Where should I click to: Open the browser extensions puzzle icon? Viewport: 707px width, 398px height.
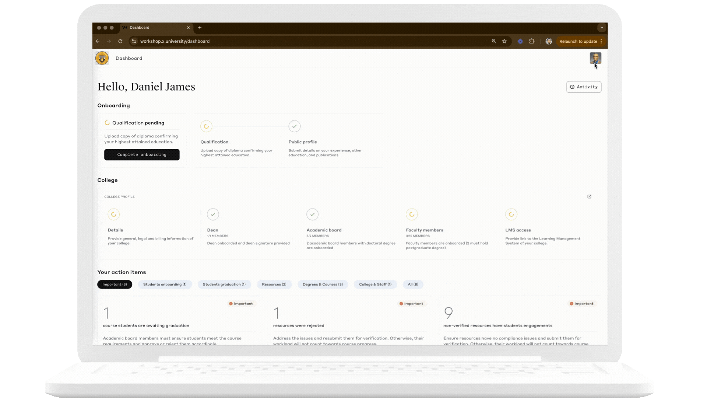[x=532, y=41]
